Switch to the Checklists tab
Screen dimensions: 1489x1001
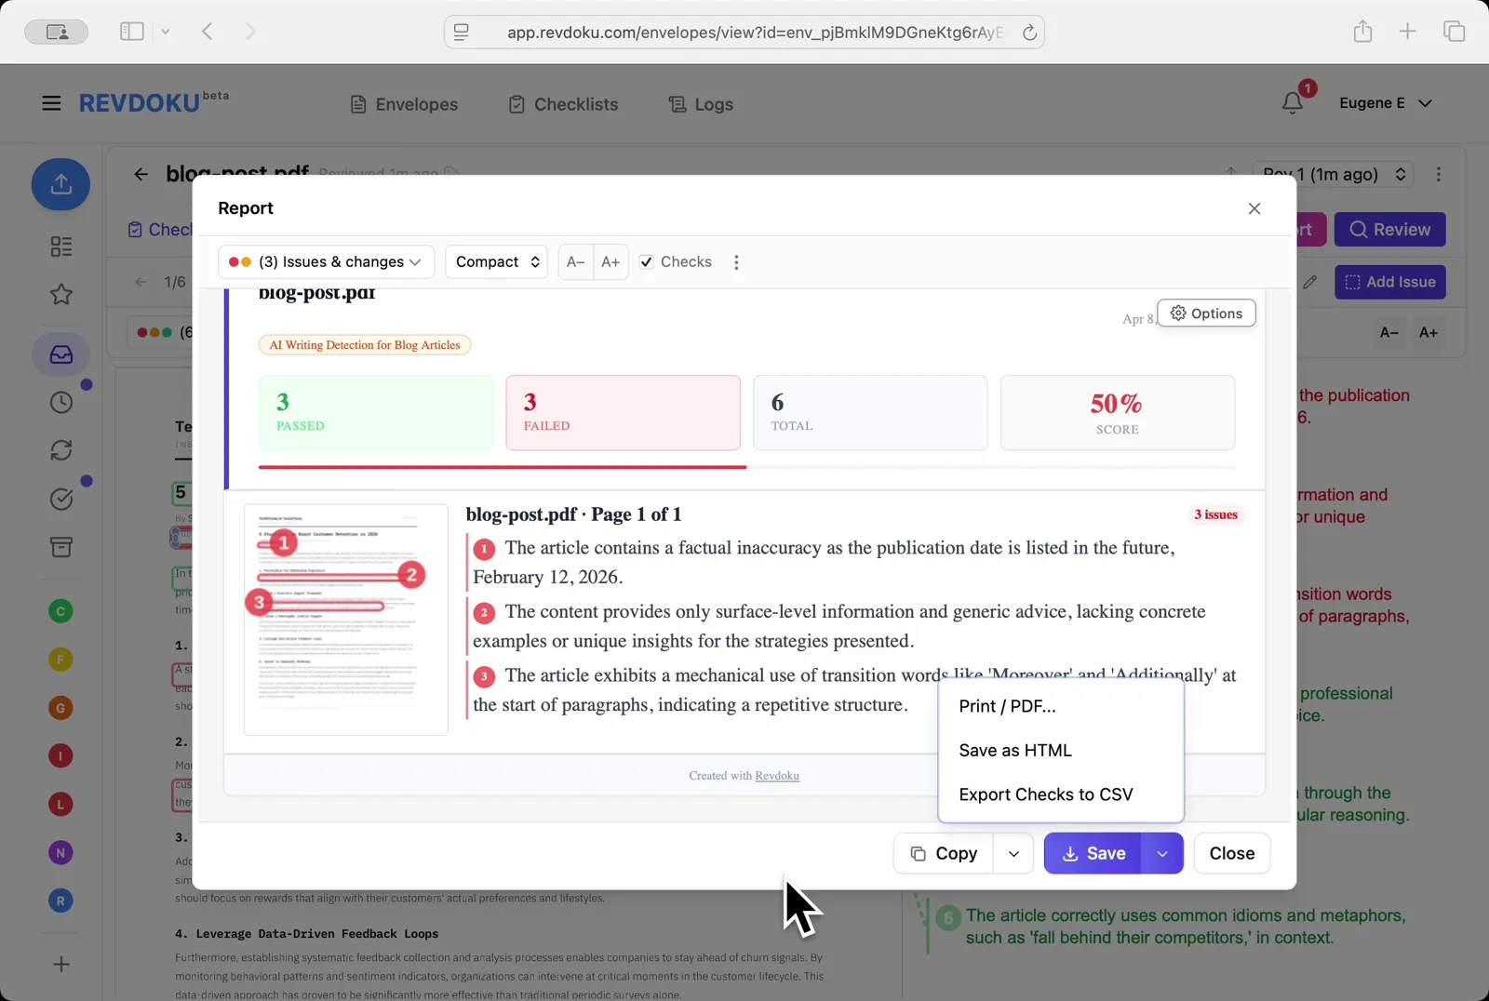[x=562, y=104]
